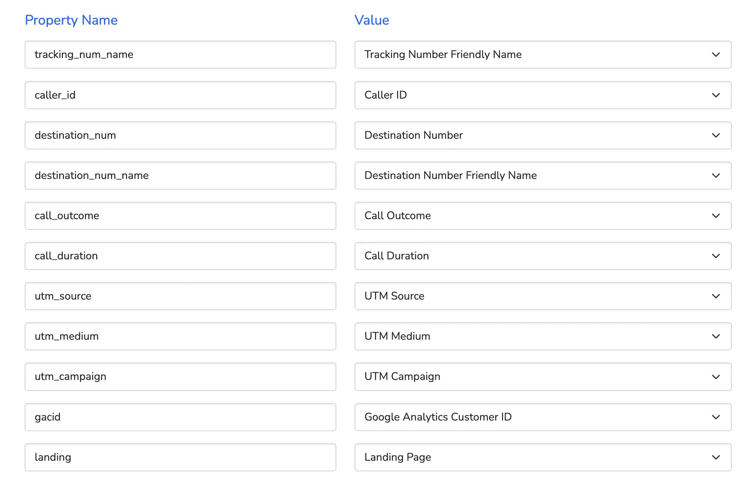This screenshot has width=747, height=496.
Task: Open the Call Duration dropdown
Action: [x=543, y=256]
